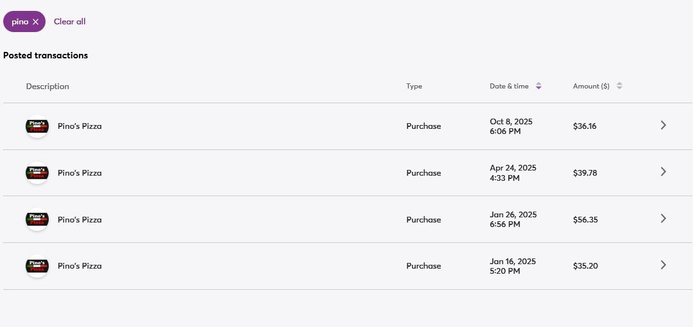693x327 pixels.
Task: Sort by Amount ($) column arrows
Action: (x=619, y=87)
